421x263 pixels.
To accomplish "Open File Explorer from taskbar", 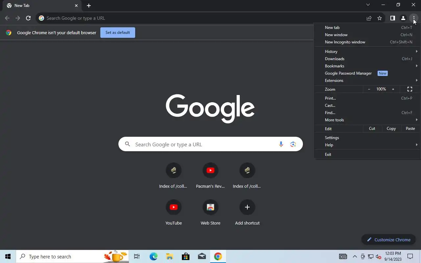I will pos(169,256).
